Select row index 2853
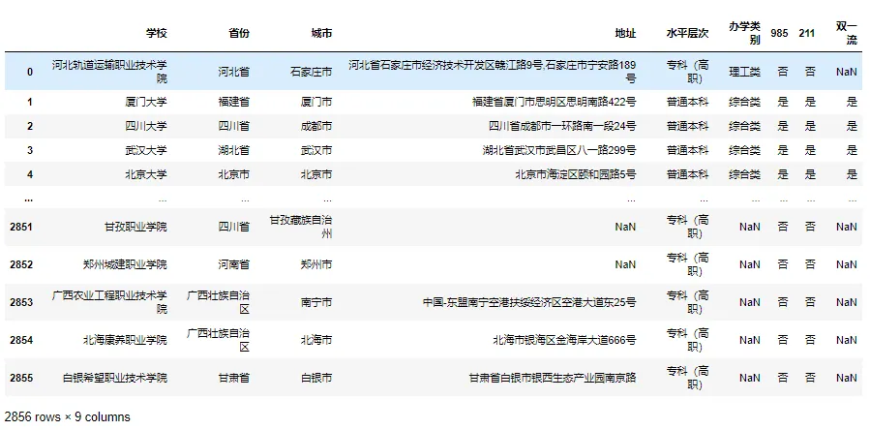 click(x=21, y=302)
